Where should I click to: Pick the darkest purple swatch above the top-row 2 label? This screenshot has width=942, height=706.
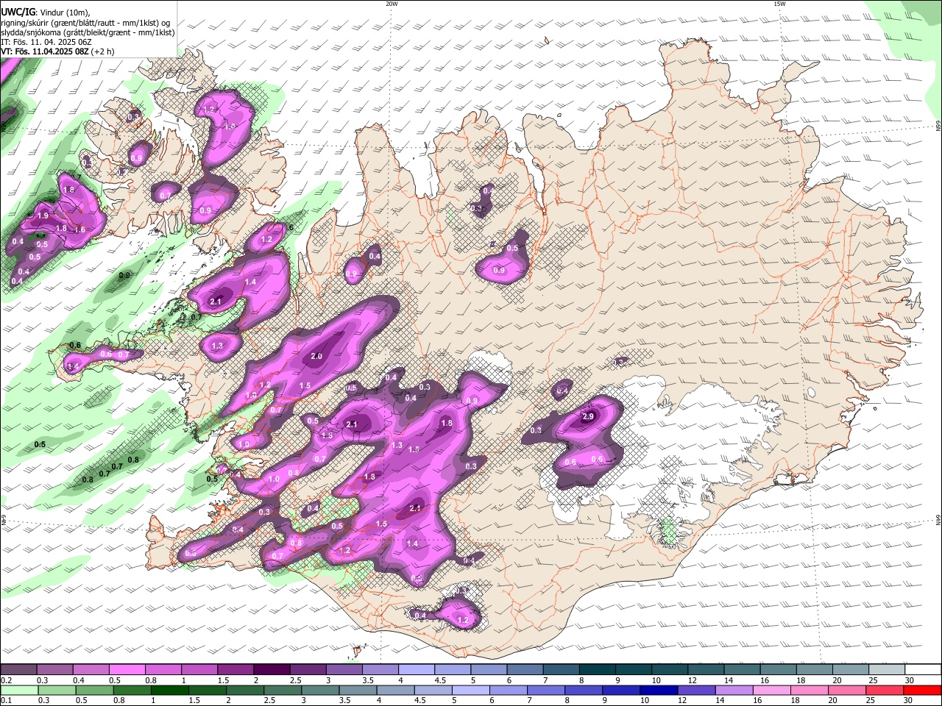[x=271, y=670]
